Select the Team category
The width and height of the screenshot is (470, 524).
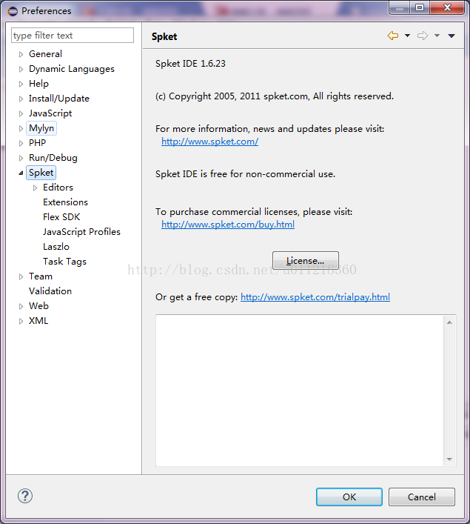[41, 276]
